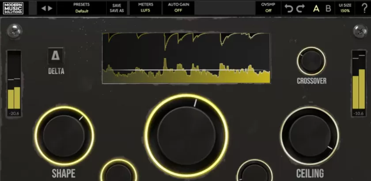Screen dimensions: 371x181
Task: Click the CEILING label
Action: click(310, 173)
